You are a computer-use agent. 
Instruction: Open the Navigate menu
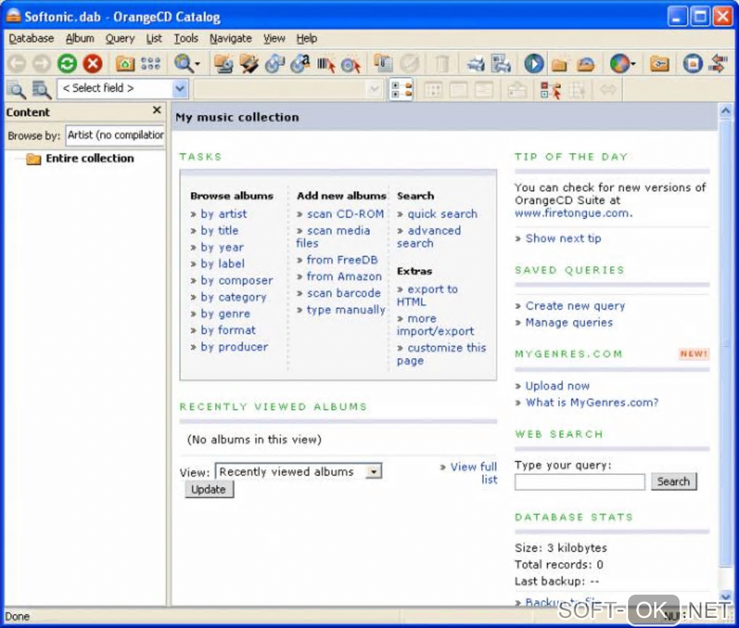[x=230, y=38]
